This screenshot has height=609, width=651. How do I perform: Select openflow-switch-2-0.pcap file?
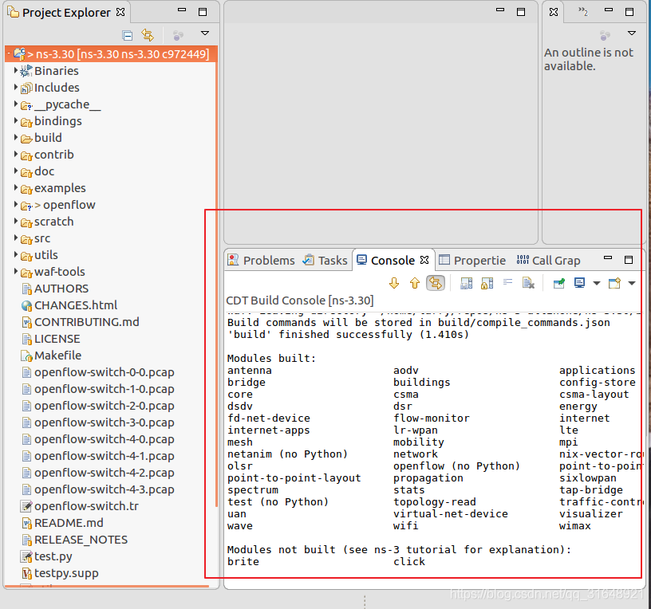[x=105, y=406]
